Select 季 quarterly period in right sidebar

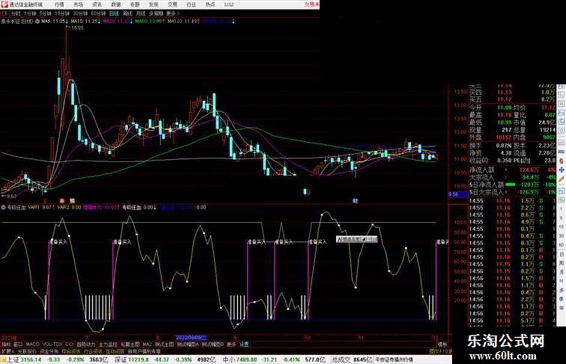[561, 299]
